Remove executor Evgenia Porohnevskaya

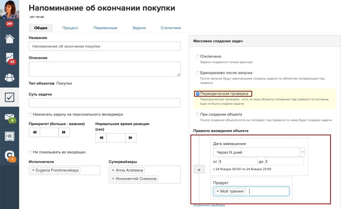33,170
